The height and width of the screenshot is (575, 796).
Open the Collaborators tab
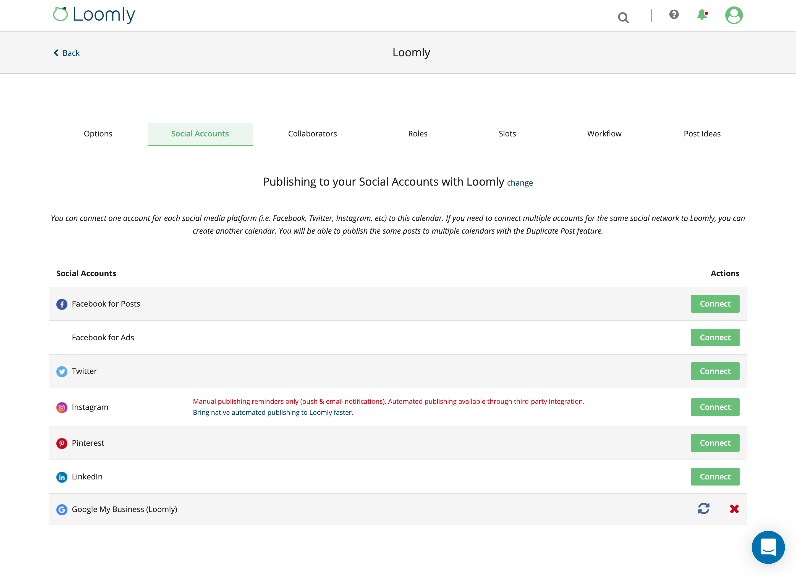pos(312,134)
